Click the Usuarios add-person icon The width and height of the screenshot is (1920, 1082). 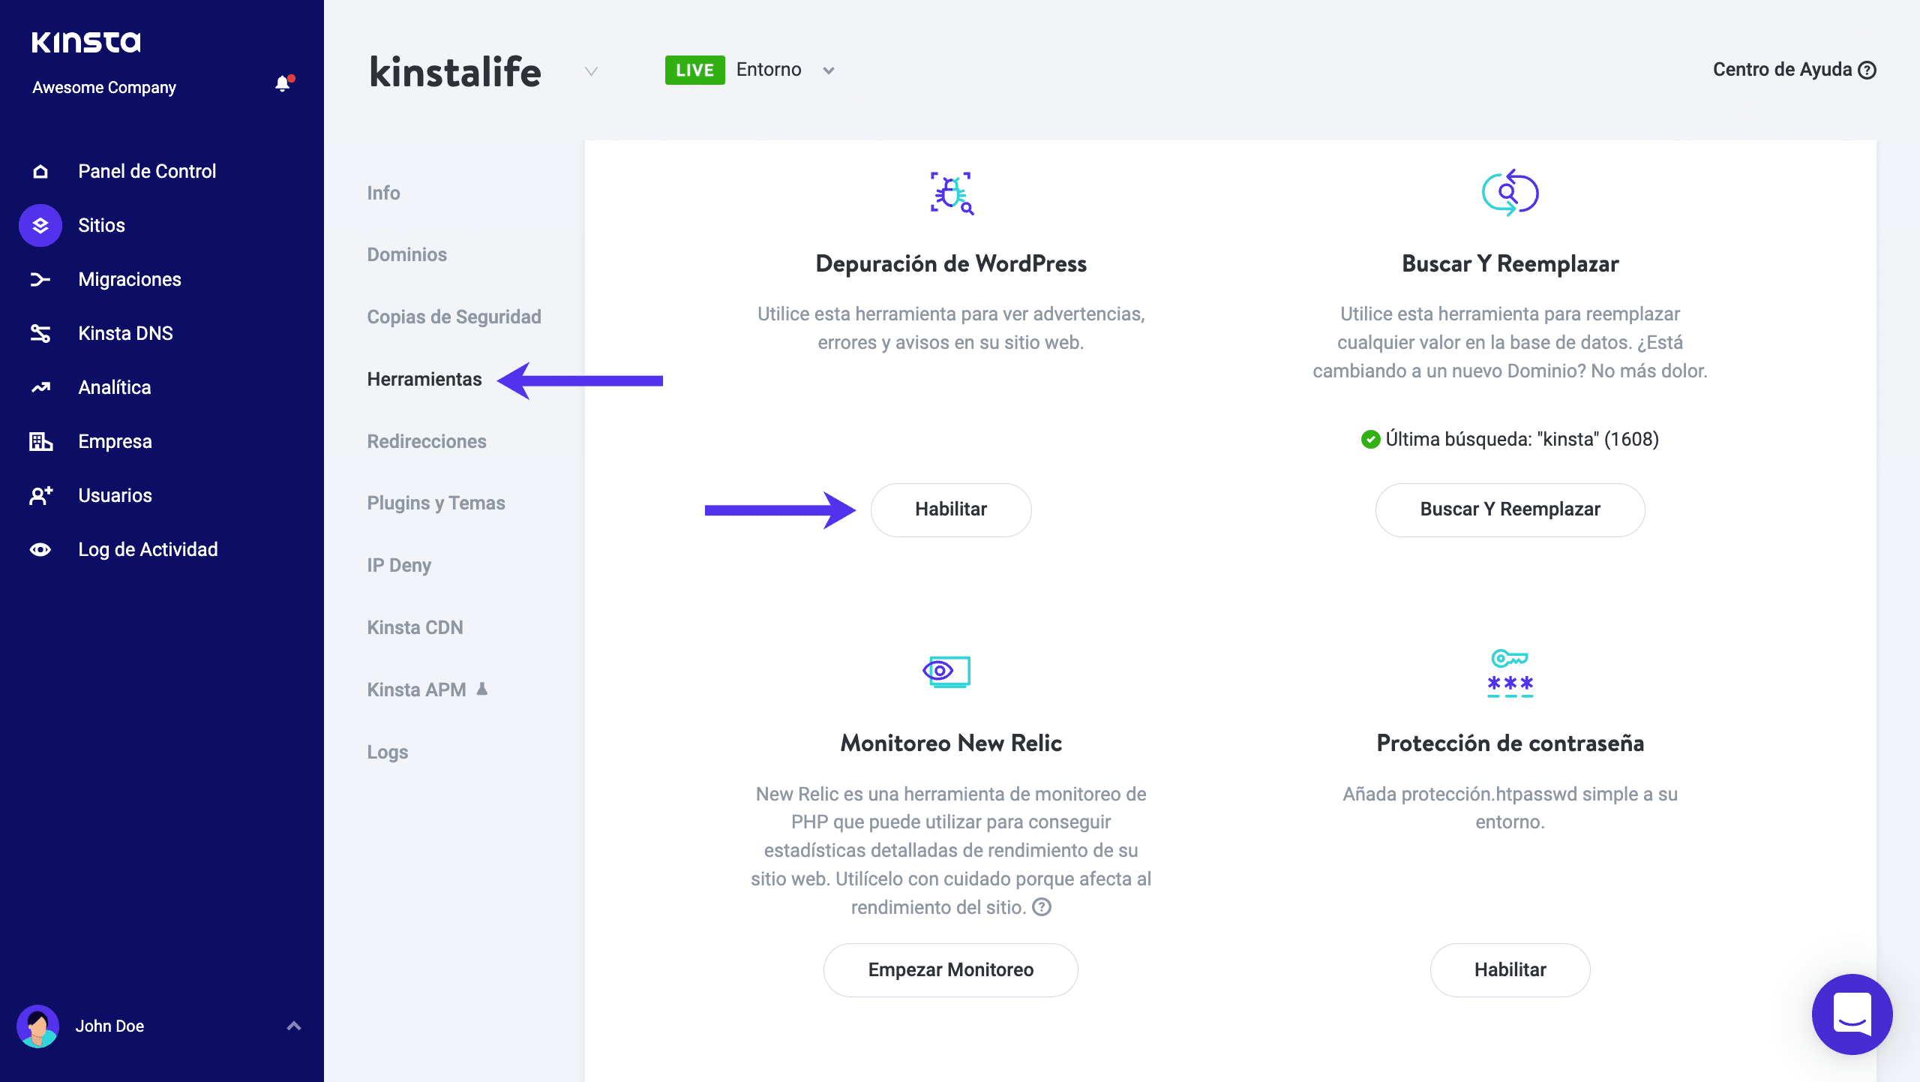tap(40, 495)
